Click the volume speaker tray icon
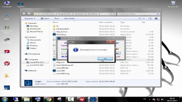This screenshot has height=102, width=182. pos(162,99)
